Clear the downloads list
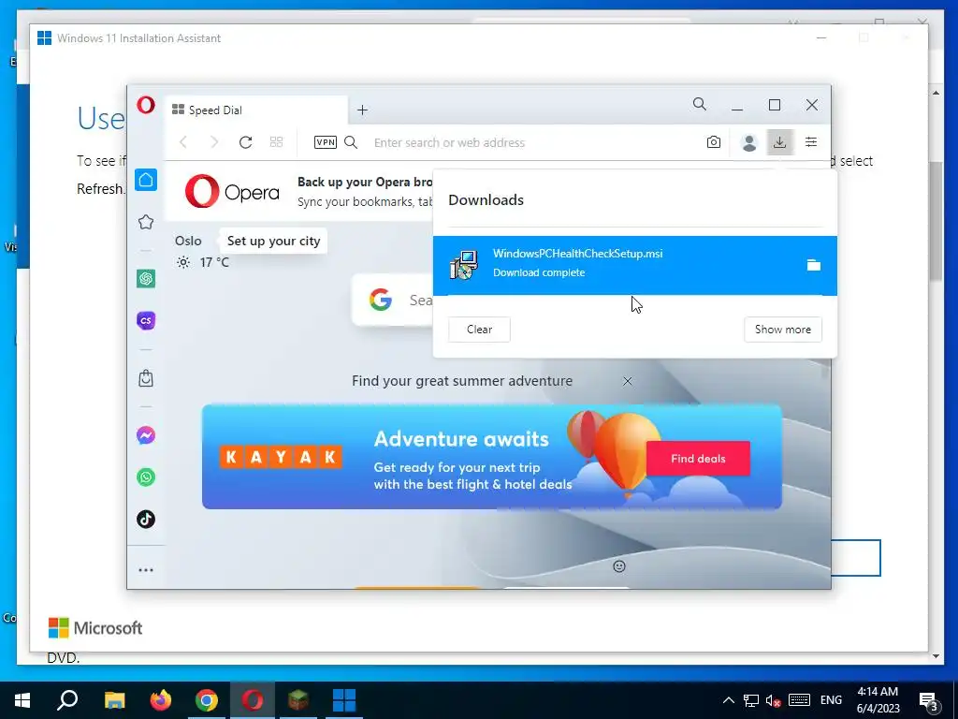Viewport: 958px width, 719px height. [479, 330]
